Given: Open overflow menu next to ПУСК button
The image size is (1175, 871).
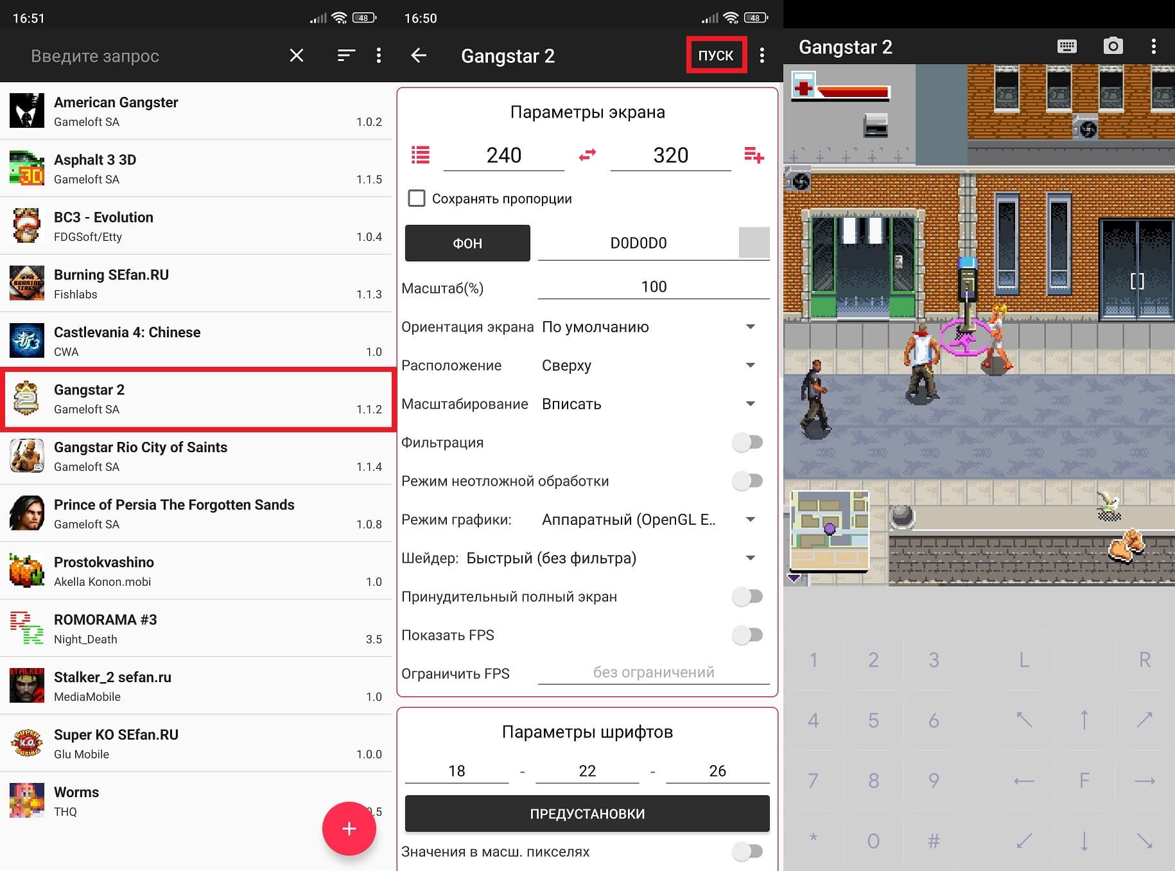Looking at the screenshot, I should click(762, 56).
